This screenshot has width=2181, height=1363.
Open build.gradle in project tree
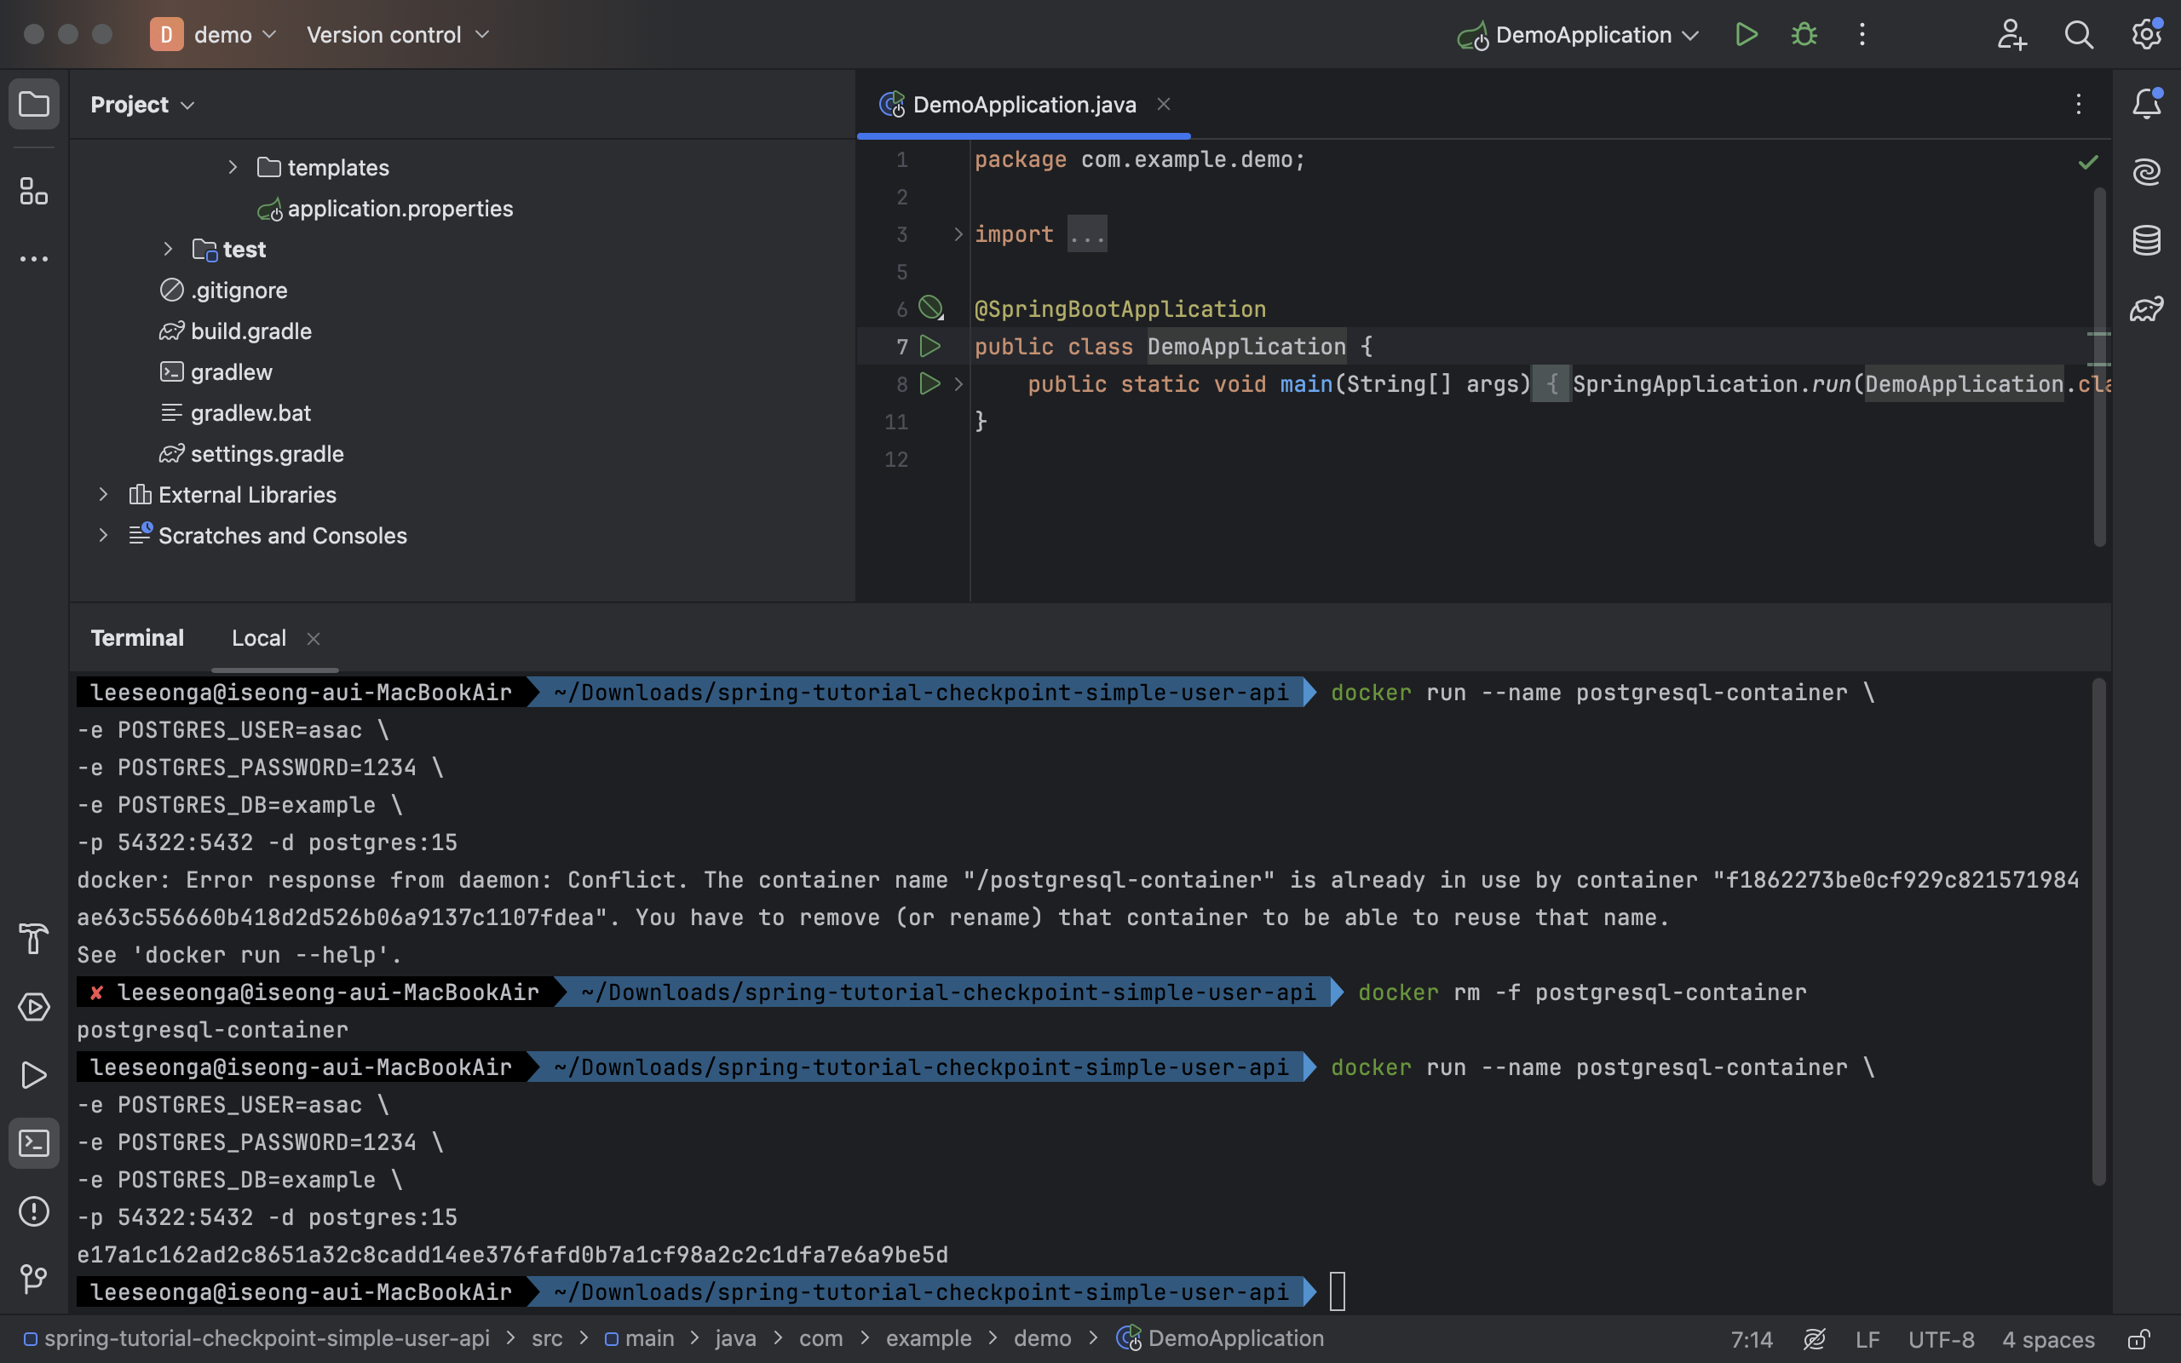(250, 331)
